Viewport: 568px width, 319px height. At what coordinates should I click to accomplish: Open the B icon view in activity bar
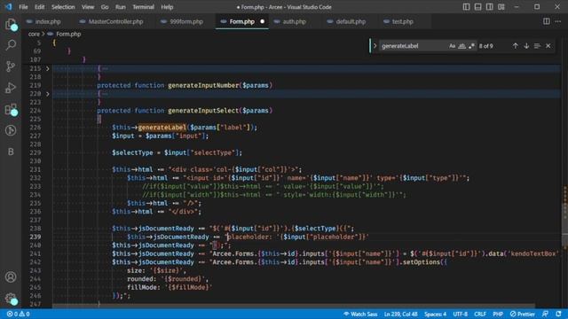11,152
